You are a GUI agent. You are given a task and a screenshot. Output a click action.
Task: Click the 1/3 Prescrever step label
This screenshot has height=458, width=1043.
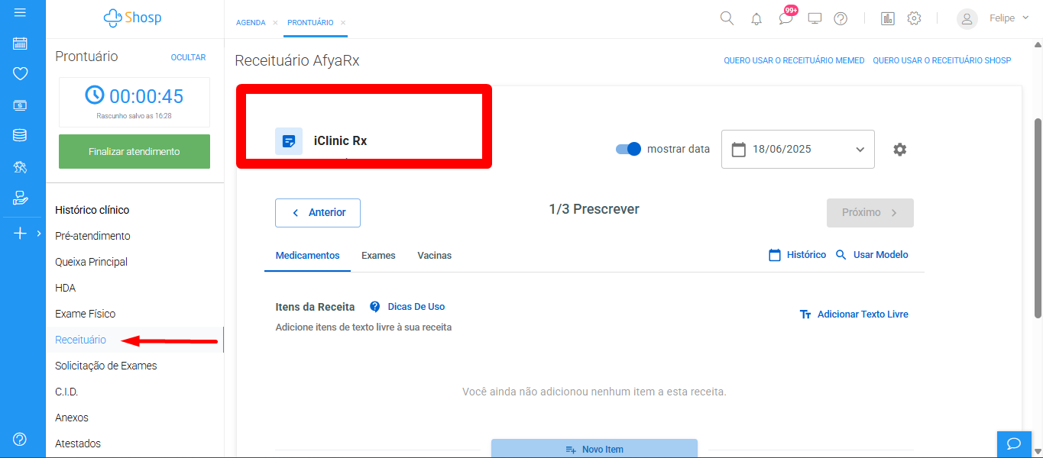point(594,209)
